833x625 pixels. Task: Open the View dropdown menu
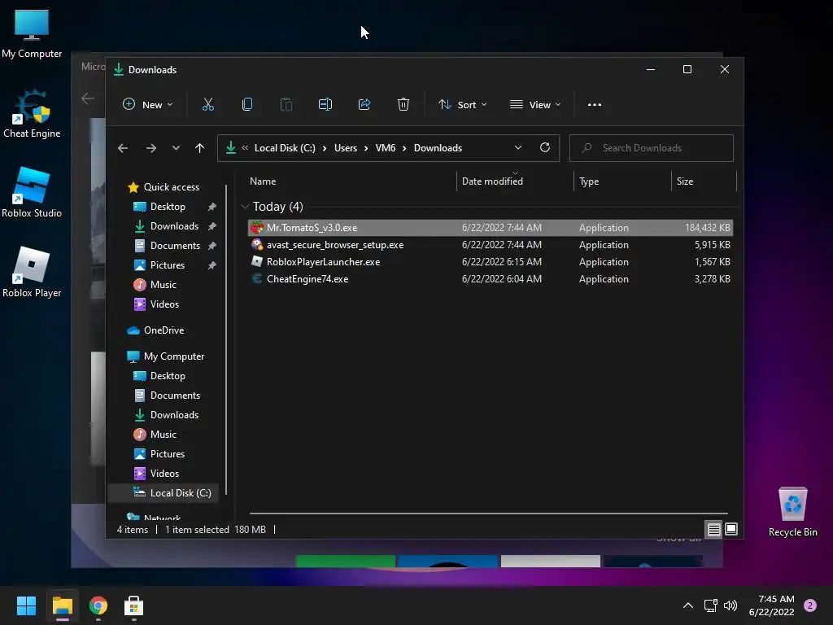(535, 105)
